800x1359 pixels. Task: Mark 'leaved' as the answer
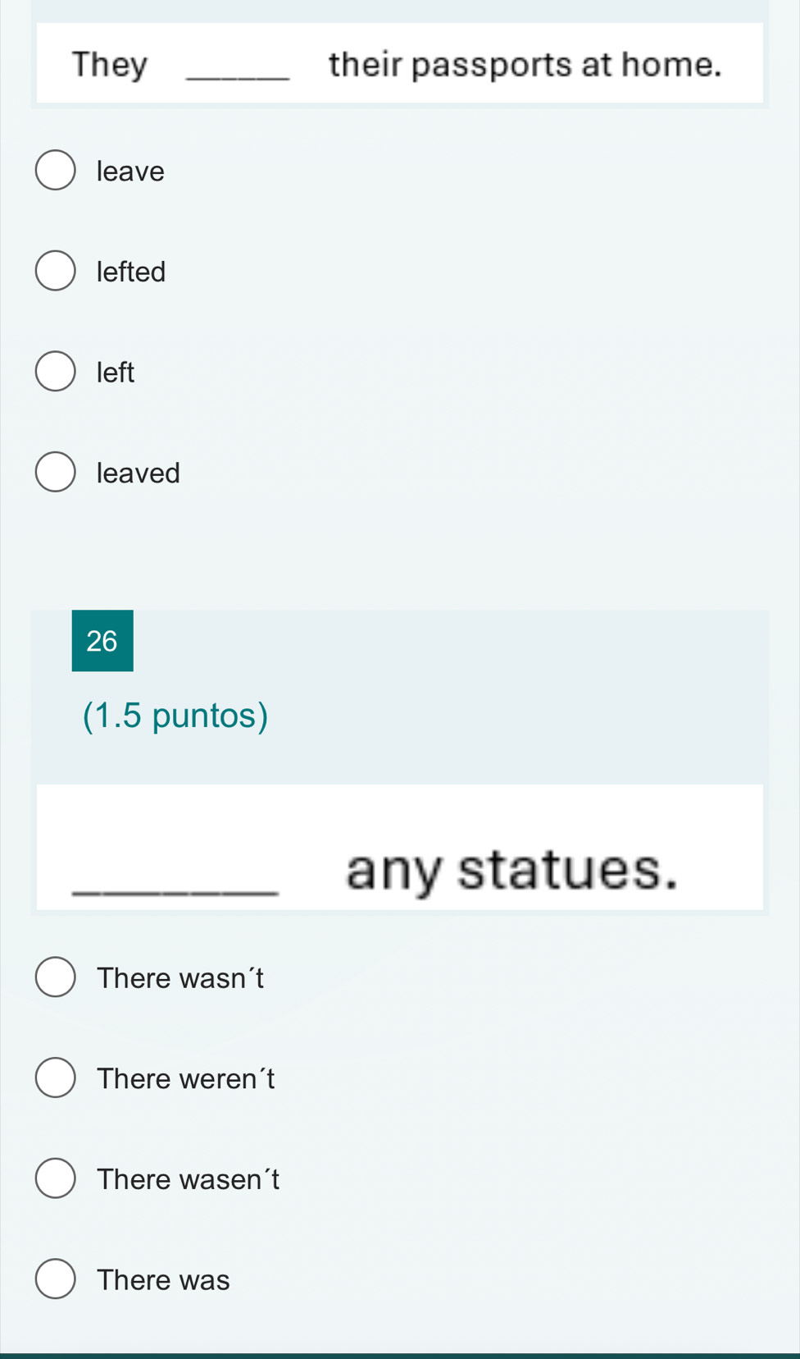[x=56, y=473]
